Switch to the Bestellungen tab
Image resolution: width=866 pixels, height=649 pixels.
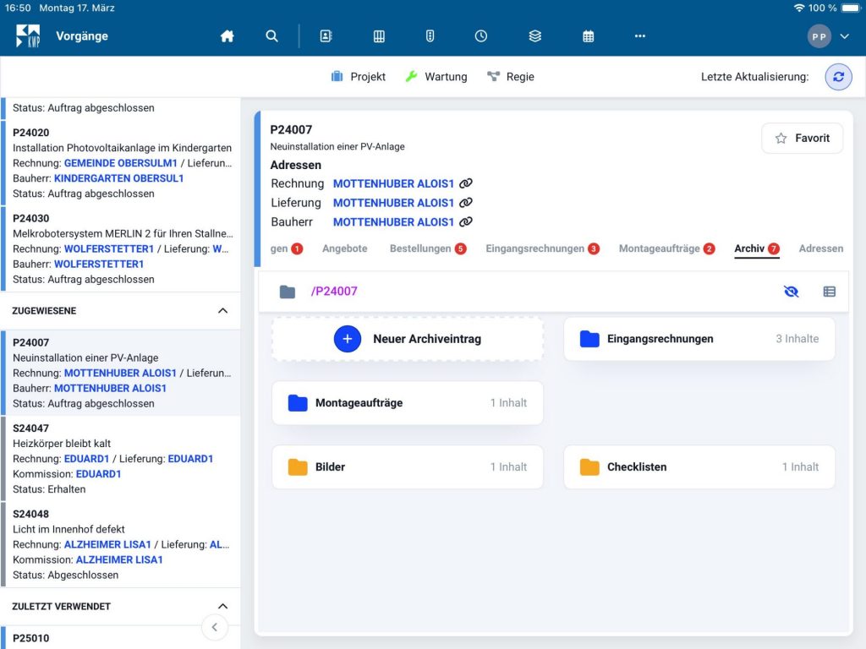[428, 248]
